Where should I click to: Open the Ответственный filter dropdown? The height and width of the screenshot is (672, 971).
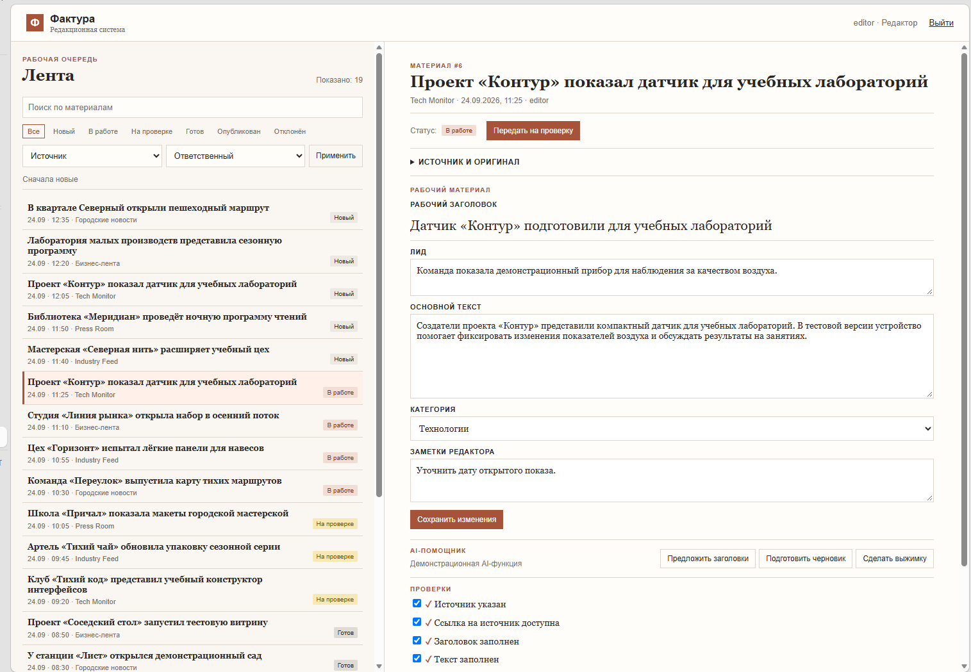coord(236,156)
